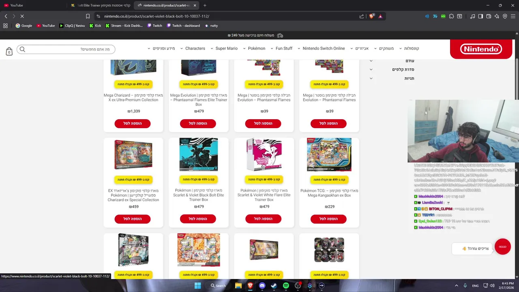
Task: Add White Flare Elite Trainer Box to cart
Action: click(x=263, y=219)
